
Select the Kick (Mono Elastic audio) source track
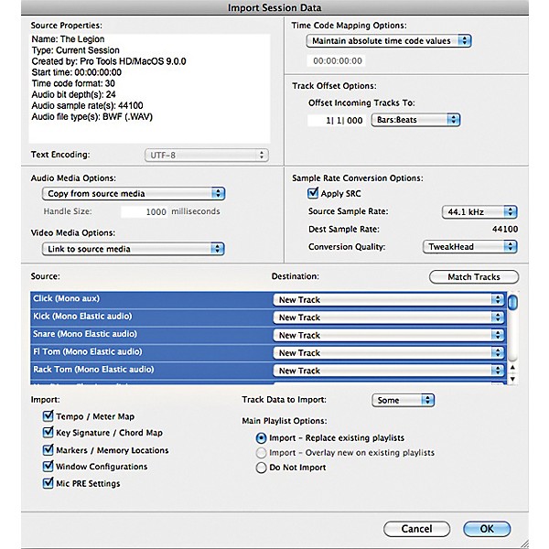pos(146,318)
